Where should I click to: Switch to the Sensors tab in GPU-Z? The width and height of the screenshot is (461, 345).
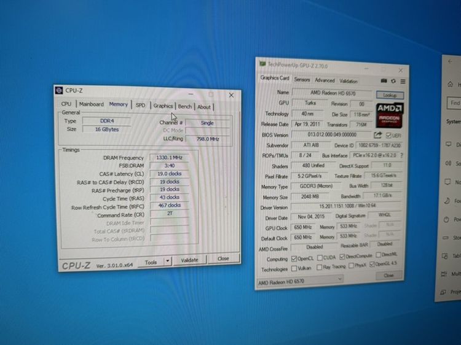pos(302,80)
